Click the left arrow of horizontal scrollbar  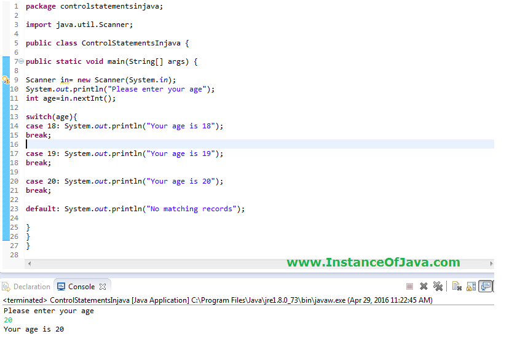(x=30, y=263)
